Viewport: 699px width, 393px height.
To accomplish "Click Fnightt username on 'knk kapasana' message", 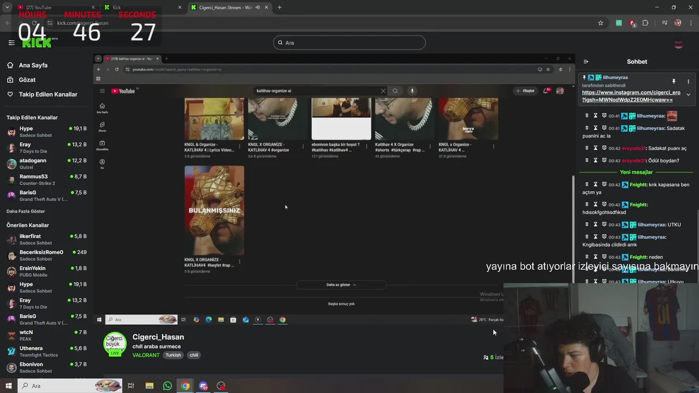I will click(638, 184).
